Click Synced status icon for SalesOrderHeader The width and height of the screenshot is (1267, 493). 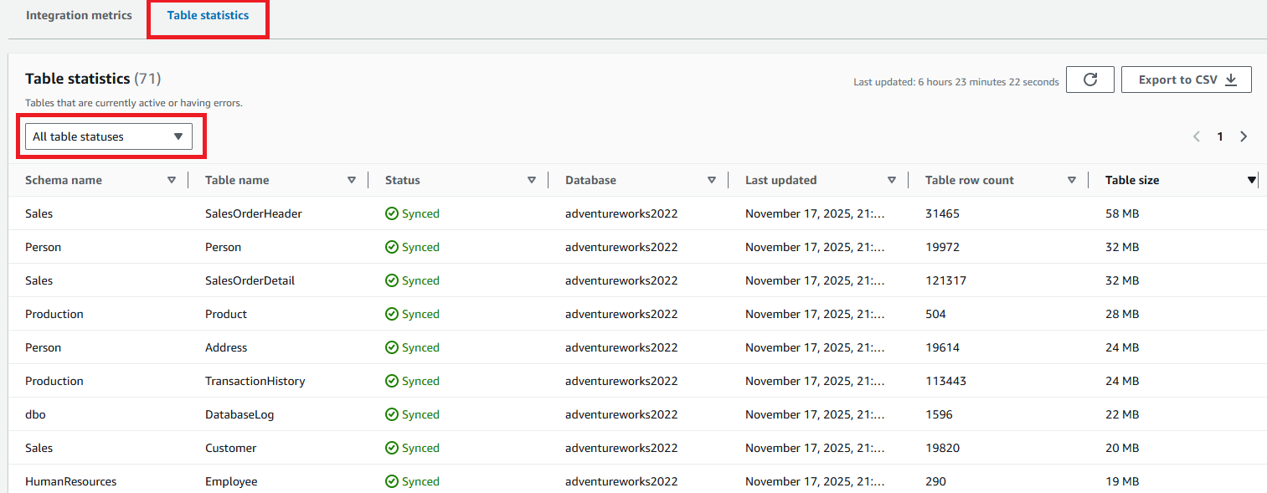(391, 213)
